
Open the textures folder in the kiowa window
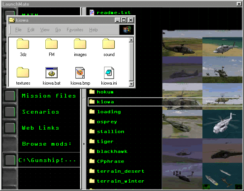click(x=23, y=72)
